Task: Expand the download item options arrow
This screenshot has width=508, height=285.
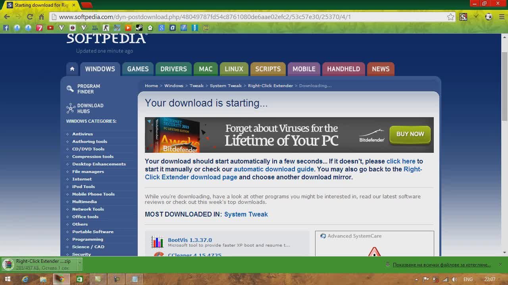Action: tap(80, 262)
